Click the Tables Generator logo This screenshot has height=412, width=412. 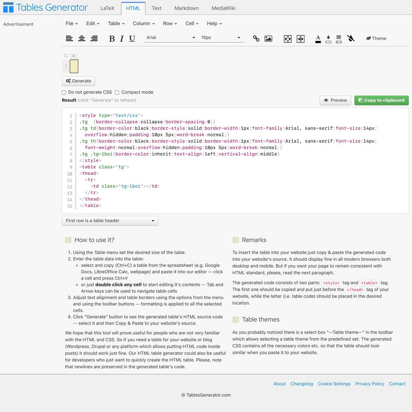45,7
